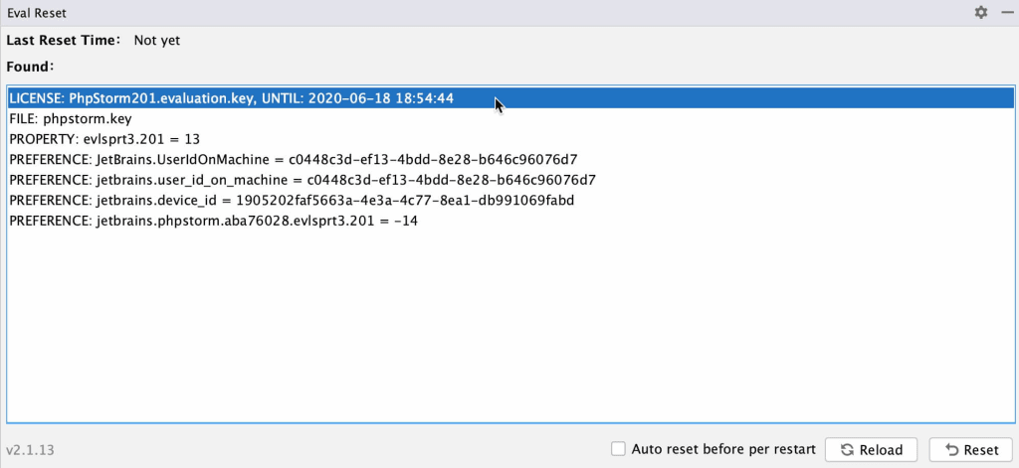Select the jetbrains.device_id preference row
The image size is (1019, 468).
click(x=510, y=201)
